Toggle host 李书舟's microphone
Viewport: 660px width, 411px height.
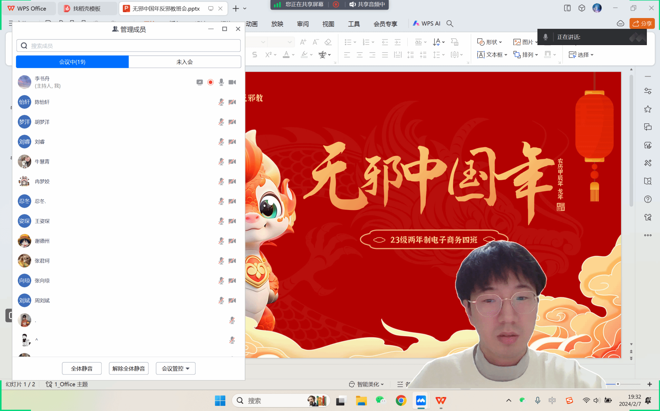[x=221, y=82]
